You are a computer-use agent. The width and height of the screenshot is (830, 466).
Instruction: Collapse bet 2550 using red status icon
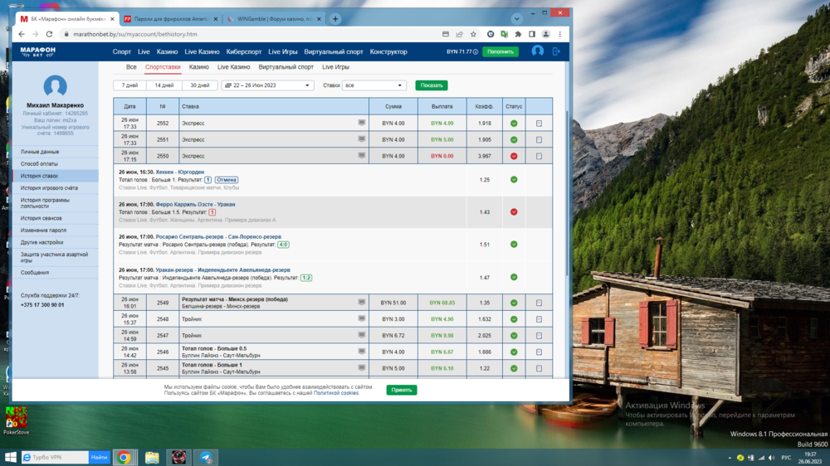pos(514,156)
